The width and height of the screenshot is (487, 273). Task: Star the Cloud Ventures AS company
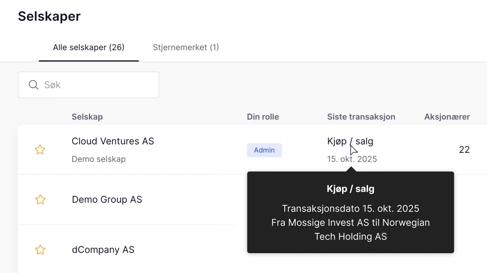point(40,150)
